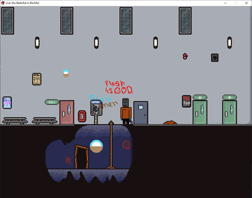This screenshot has height=198, width=252.
Task: Click the red heart poster
Action: [x=186, y=101]
